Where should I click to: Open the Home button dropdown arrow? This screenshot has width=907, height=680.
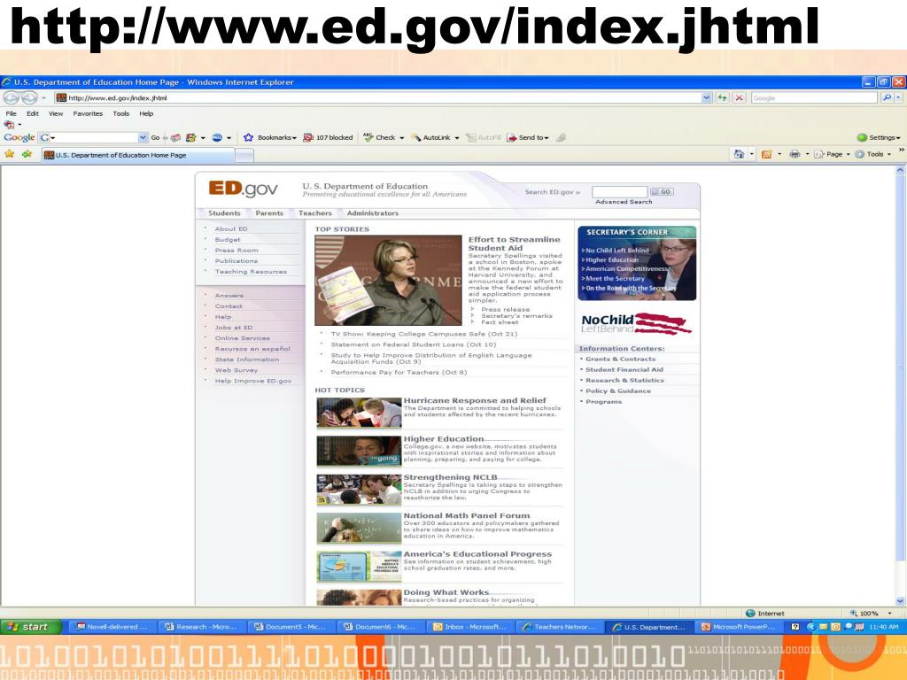[752, 154]
